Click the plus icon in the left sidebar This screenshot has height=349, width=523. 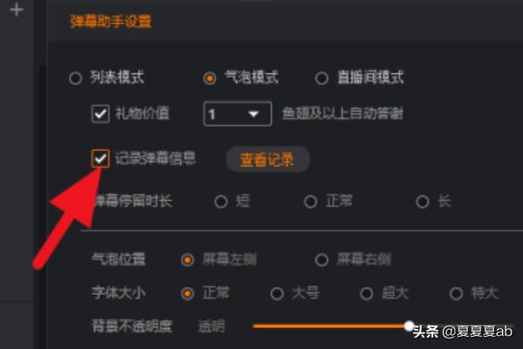click(17, 10)
